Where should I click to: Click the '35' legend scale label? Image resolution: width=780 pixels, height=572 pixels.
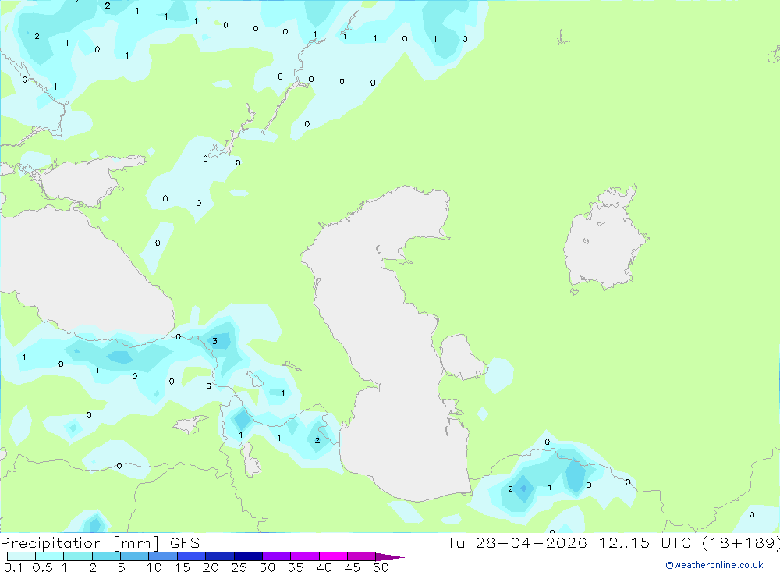[296, 567]
